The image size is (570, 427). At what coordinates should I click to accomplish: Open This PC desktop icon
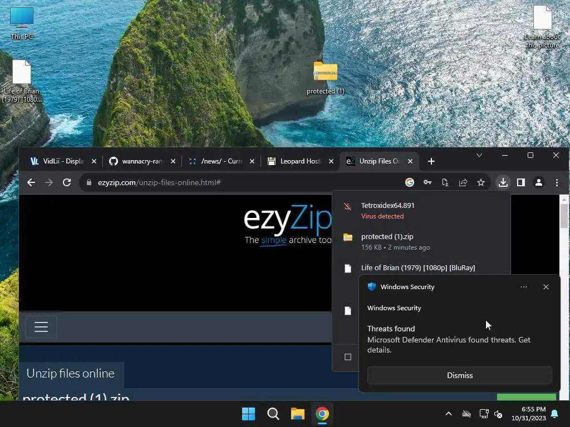pos(22,23)
